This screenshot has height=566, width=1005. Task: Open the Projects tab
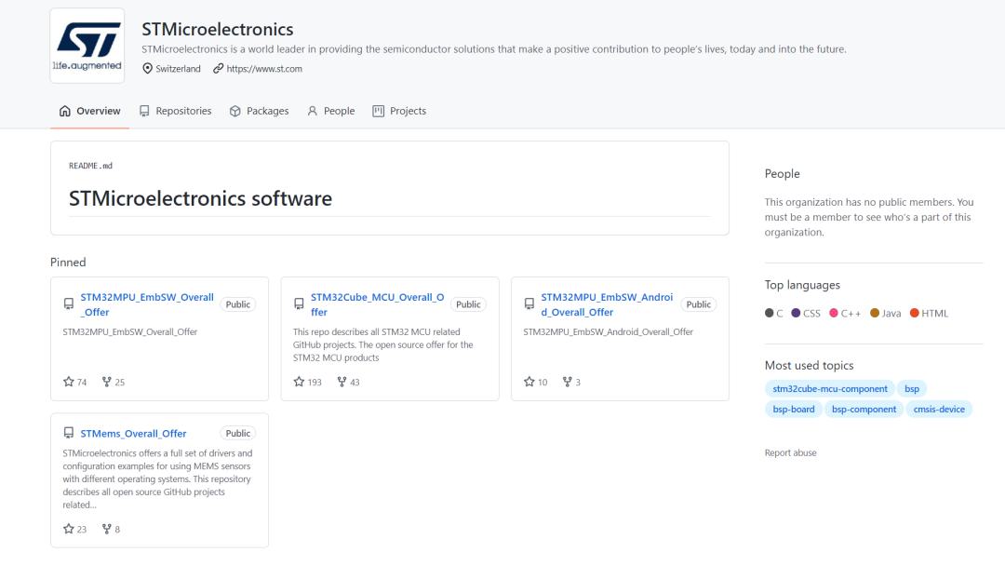tap(399, 111)
